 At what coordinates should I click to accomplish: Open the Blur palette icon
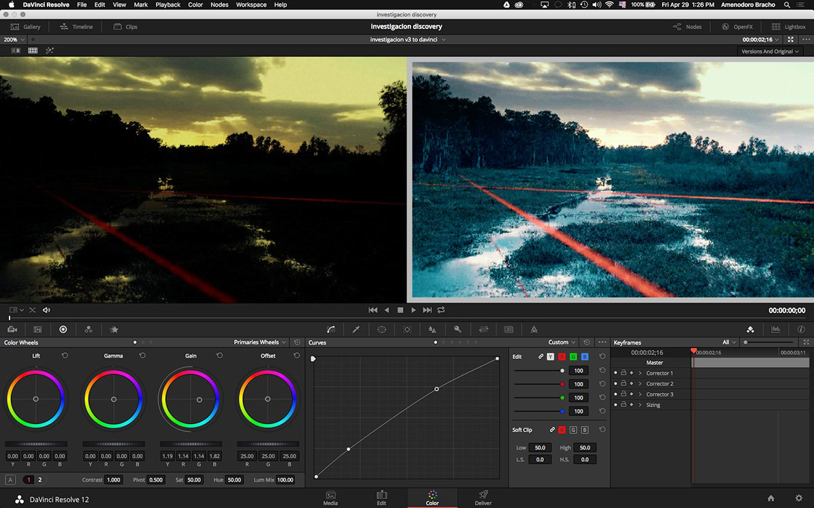(x=432, y=329)
